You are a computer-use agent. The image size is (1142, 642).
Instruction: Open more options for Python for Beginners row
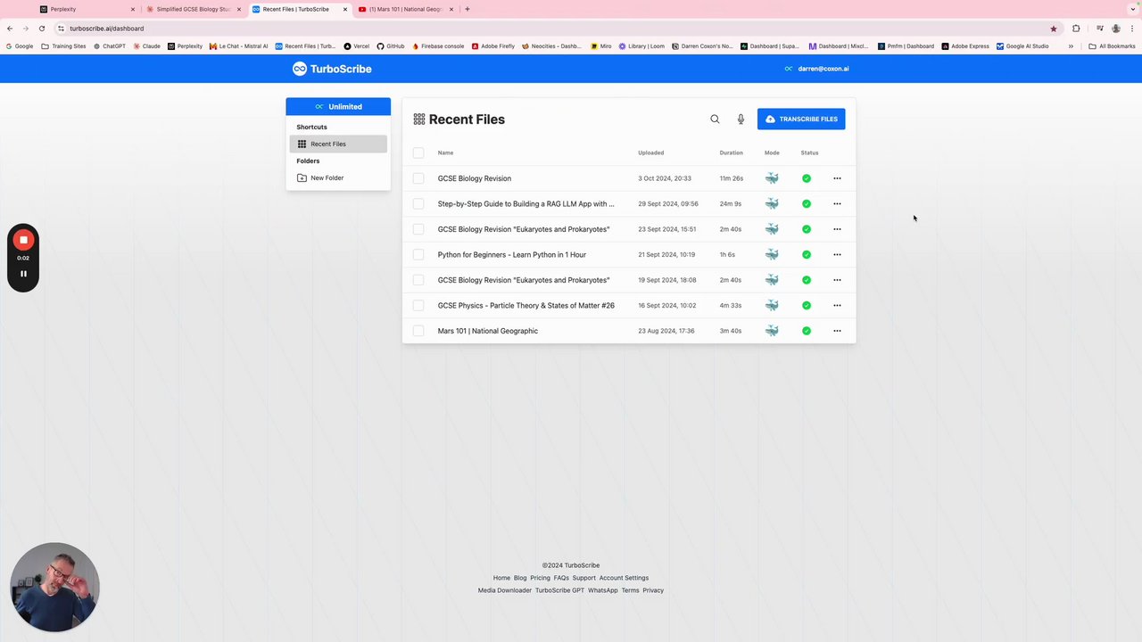point(837,254)
